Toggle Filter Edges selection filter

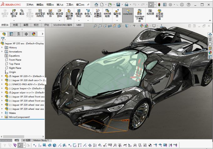[39, 145]
